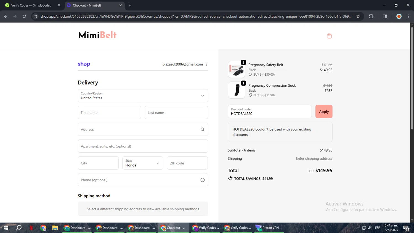The height and width of the screenshot is (233, 414).
Task: Focus the Address field
Action: pos(143,129)
